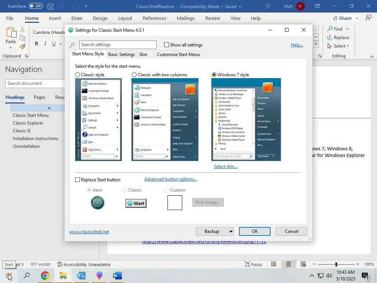Open the Customize Start Menu tab
The image size is (377, 283).
178,55
